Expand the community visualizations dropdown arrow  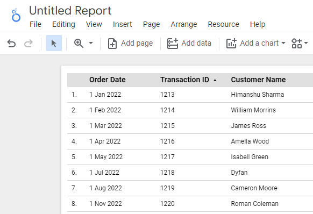[x=306, y=43]
